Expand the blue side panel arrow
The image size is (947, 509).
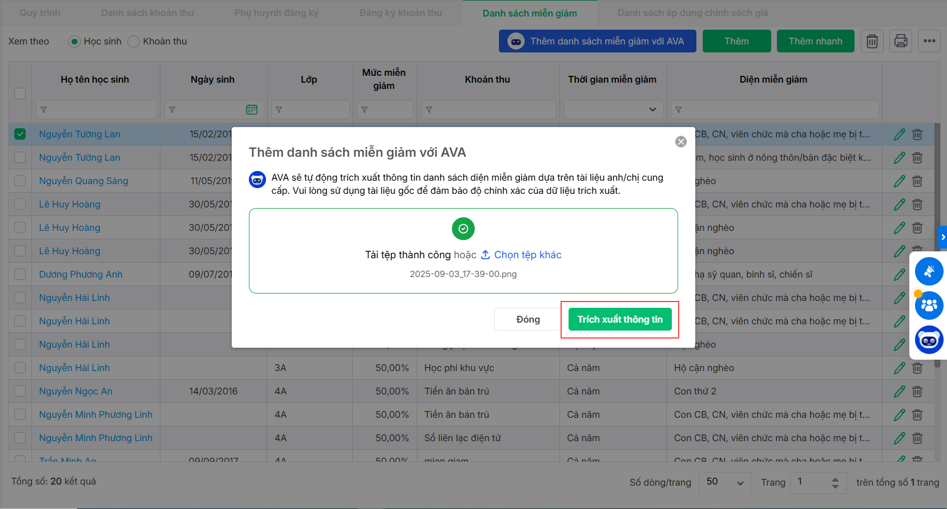(942, 237)
